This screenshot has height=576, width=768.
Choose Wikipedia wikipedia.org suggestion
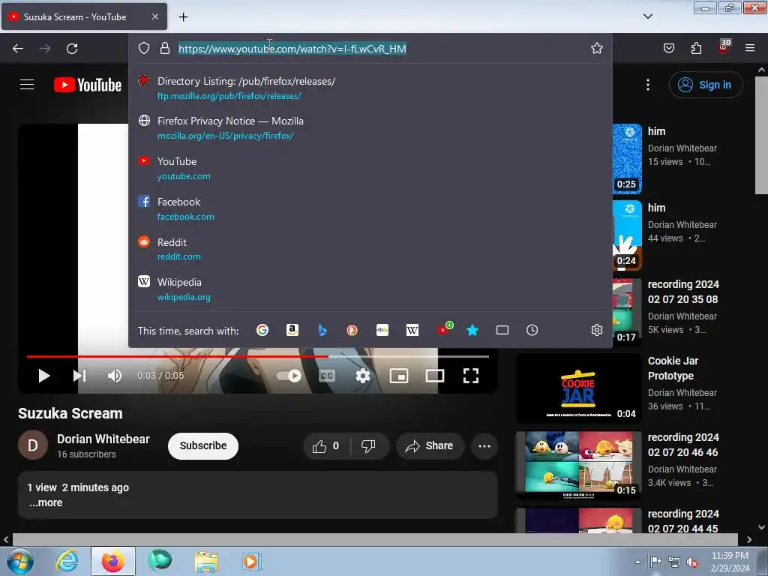[x=370, y=289]
